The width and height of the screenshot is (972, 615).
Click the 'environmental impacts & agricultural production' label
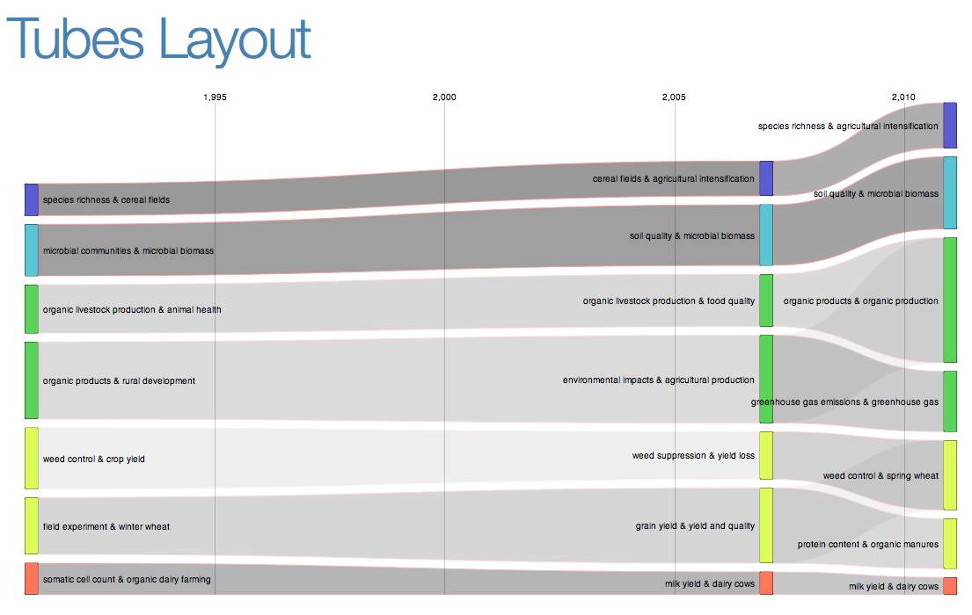(x=658, y=380)
